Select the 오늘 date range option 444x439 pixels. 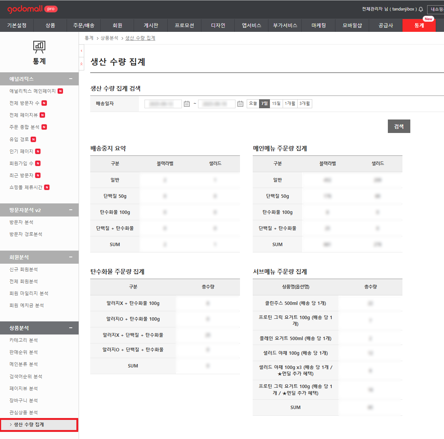[x=253, y=103]
